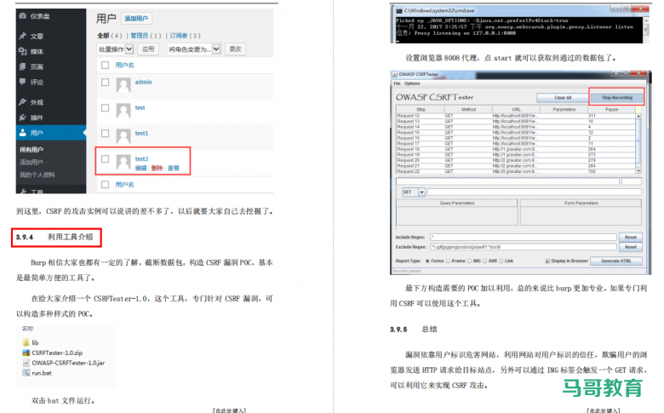Click the 文章 posts pin icon
This screenshot has width=664, height=413.
pos(22,37)
